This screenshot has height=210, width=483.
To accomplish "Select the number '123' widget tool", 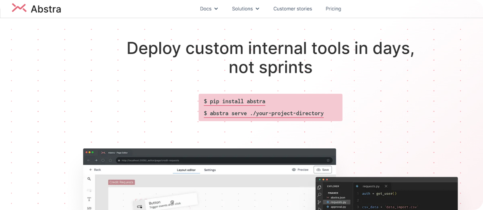I will pyautogui.click(x=89, y=208).
